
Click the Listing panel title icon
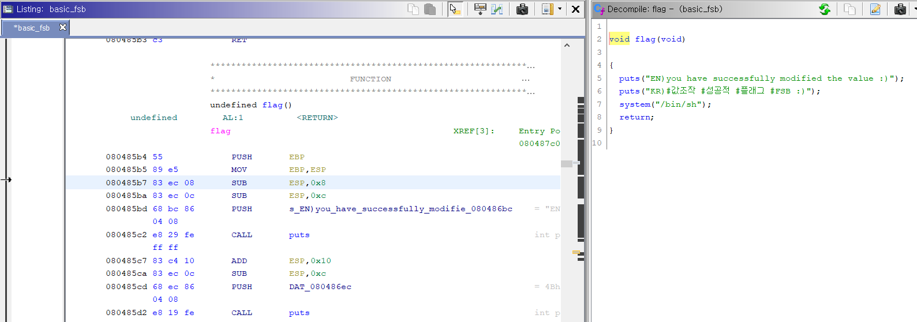(x=8, y=9)
